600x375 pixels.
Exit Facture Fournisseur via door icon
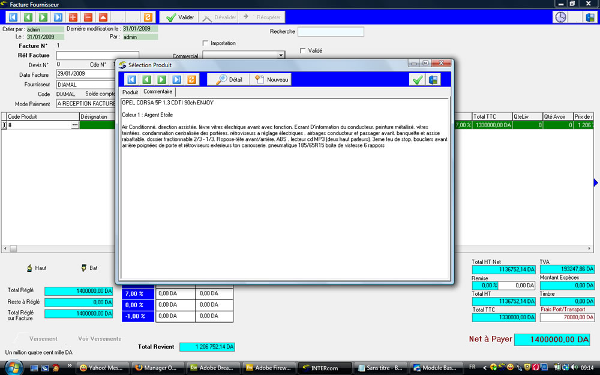click(590, 17)
